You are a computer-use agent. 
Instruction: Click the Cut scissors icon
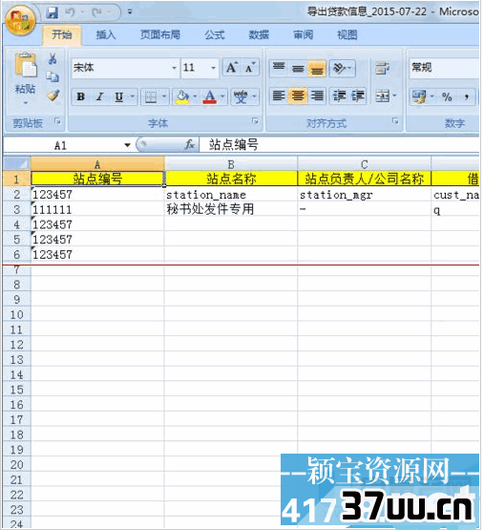click(53, 59)
